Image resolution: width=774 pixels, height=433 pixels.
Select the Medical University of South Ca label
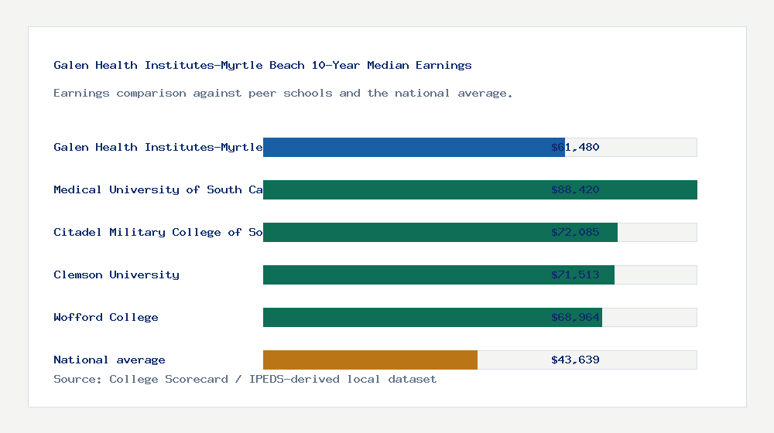click(x=158, y=190)
